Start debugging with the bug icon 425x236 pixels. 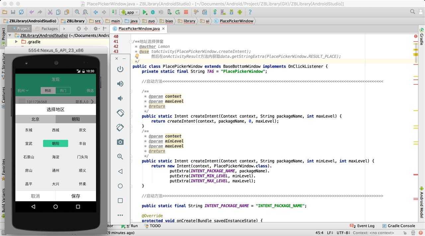click(x=153, y=12)
